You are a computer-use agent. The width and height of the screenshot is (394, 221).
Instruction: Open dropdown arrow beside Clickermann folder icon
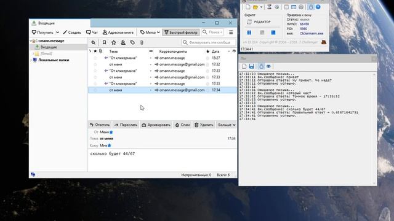[x=261, y=7]
